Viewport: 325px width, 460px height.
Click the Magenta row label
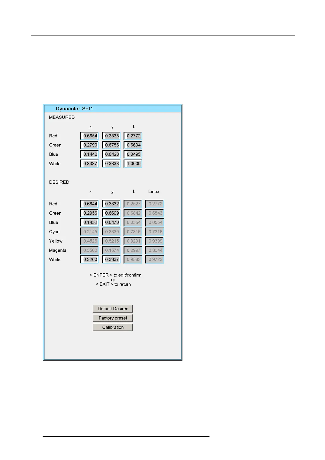tap(58, 250)
